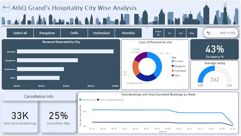
Task: Click Loss of Revenue by city title
Action: click(155, 42)
